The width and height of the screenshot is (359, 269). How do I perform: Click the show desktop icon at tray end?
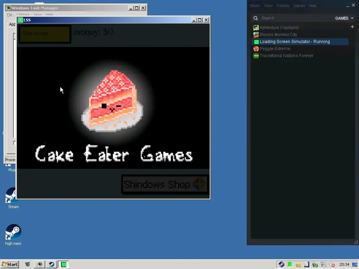click(355, 265)
